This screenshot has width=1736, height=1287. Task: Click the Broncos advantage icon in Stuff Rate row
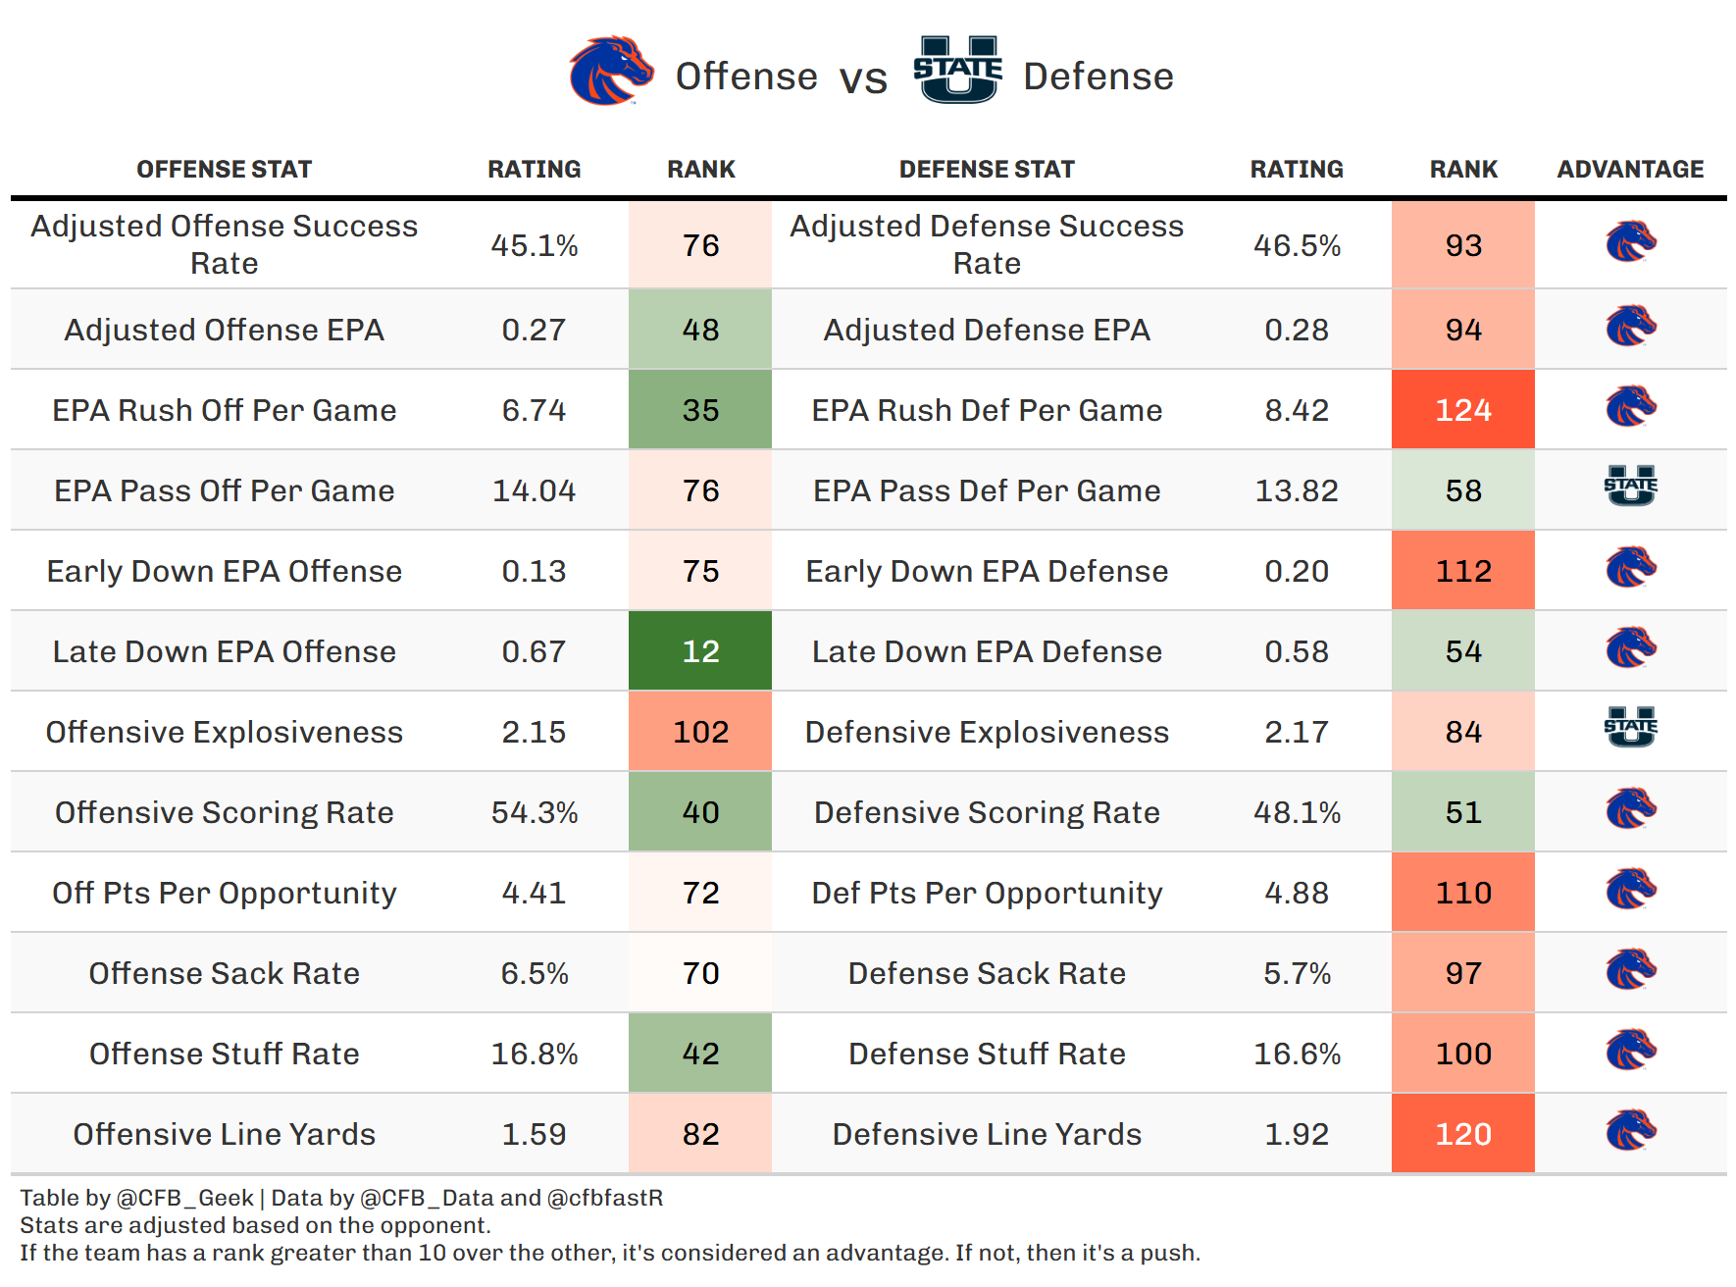click(x=1630, y=1051)
